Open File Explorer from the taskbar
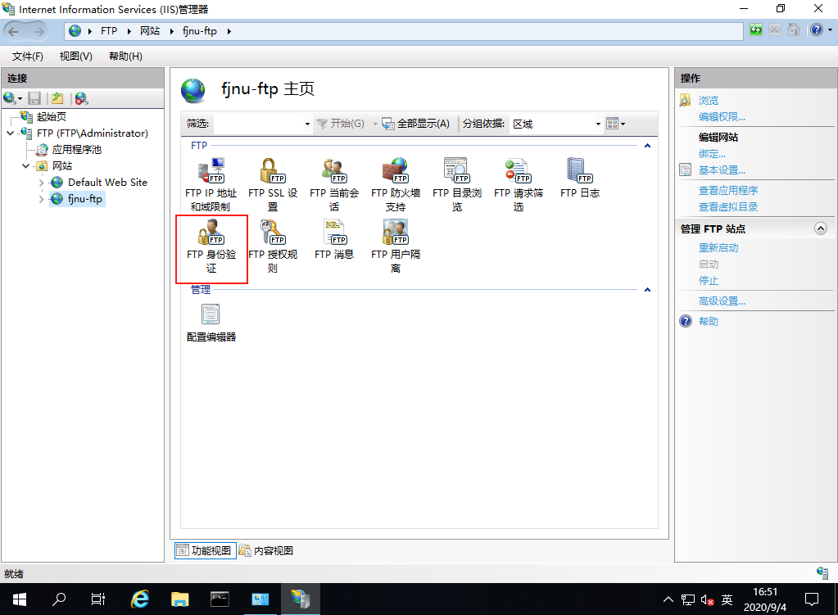Image resolution: width=838 pixels, height=615 pixels. pos(180,599)
